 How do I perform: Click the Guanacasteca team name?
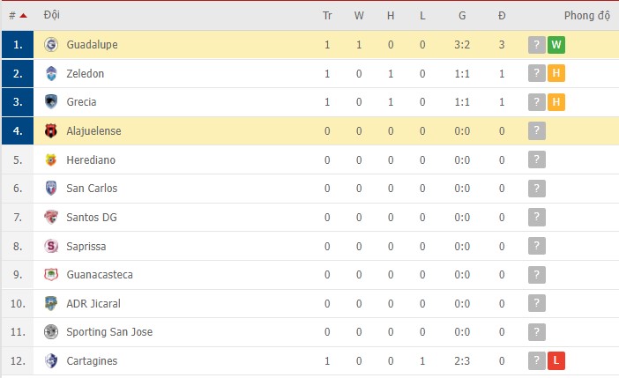(x=100, y=275)
